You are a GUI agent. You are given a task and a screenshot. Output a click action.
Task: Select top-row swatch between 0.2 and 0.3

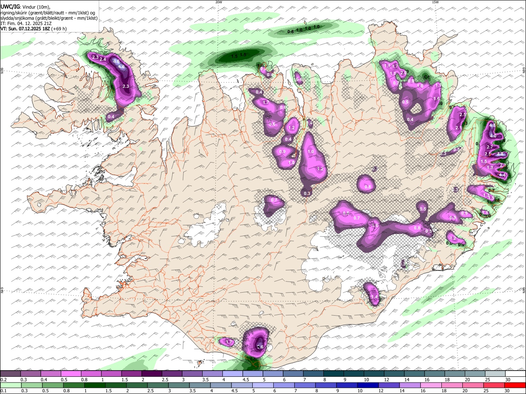point(10,374)
